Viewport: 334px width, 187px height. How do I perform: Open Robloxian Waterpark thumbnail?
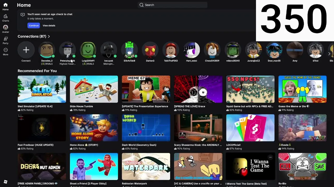tap(146, 166)
